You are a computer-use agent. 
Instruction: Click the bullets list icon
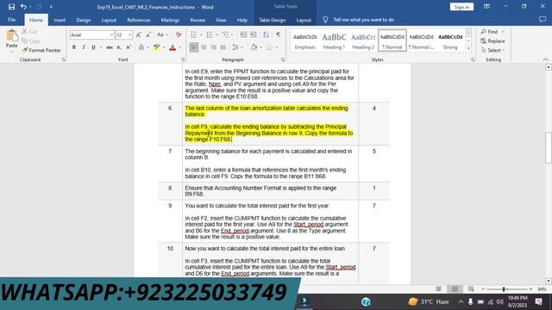(193, 34)
